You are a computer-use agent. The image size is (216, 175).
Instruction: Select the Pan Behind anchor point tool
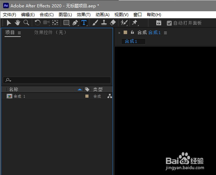tap(55, 22)
